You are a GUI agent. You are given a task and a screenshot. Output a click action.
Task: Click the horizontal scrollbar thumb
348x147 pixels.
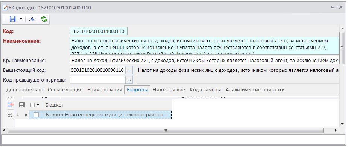[166, 130]
